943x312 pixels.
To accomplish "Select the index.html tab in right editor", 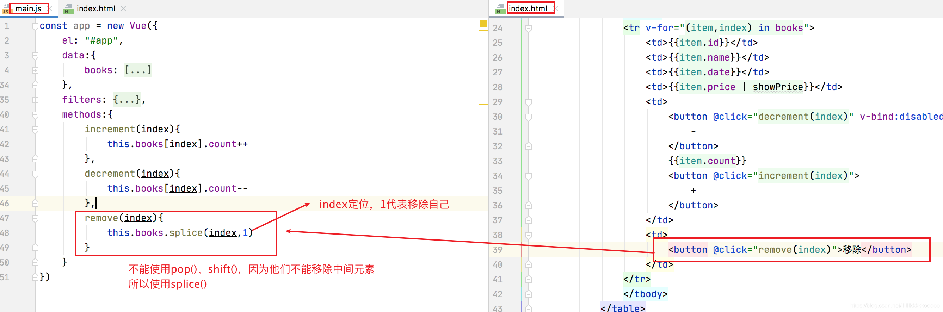I will 528,8.
